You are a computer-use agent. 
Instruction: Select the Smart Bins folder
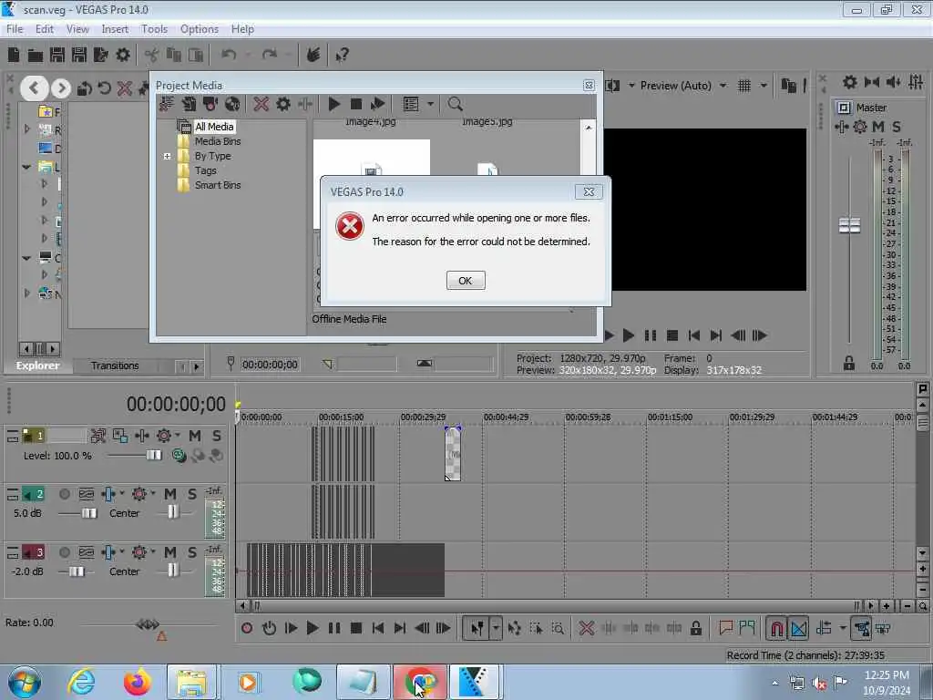click(218, 185)
